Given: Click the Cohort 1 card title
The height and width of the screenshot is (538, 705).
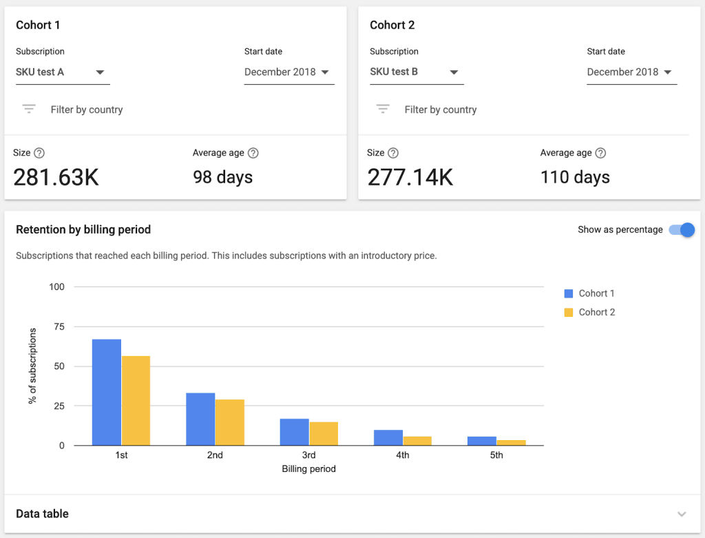Looking at the screenshot, I should click(38, 25).
